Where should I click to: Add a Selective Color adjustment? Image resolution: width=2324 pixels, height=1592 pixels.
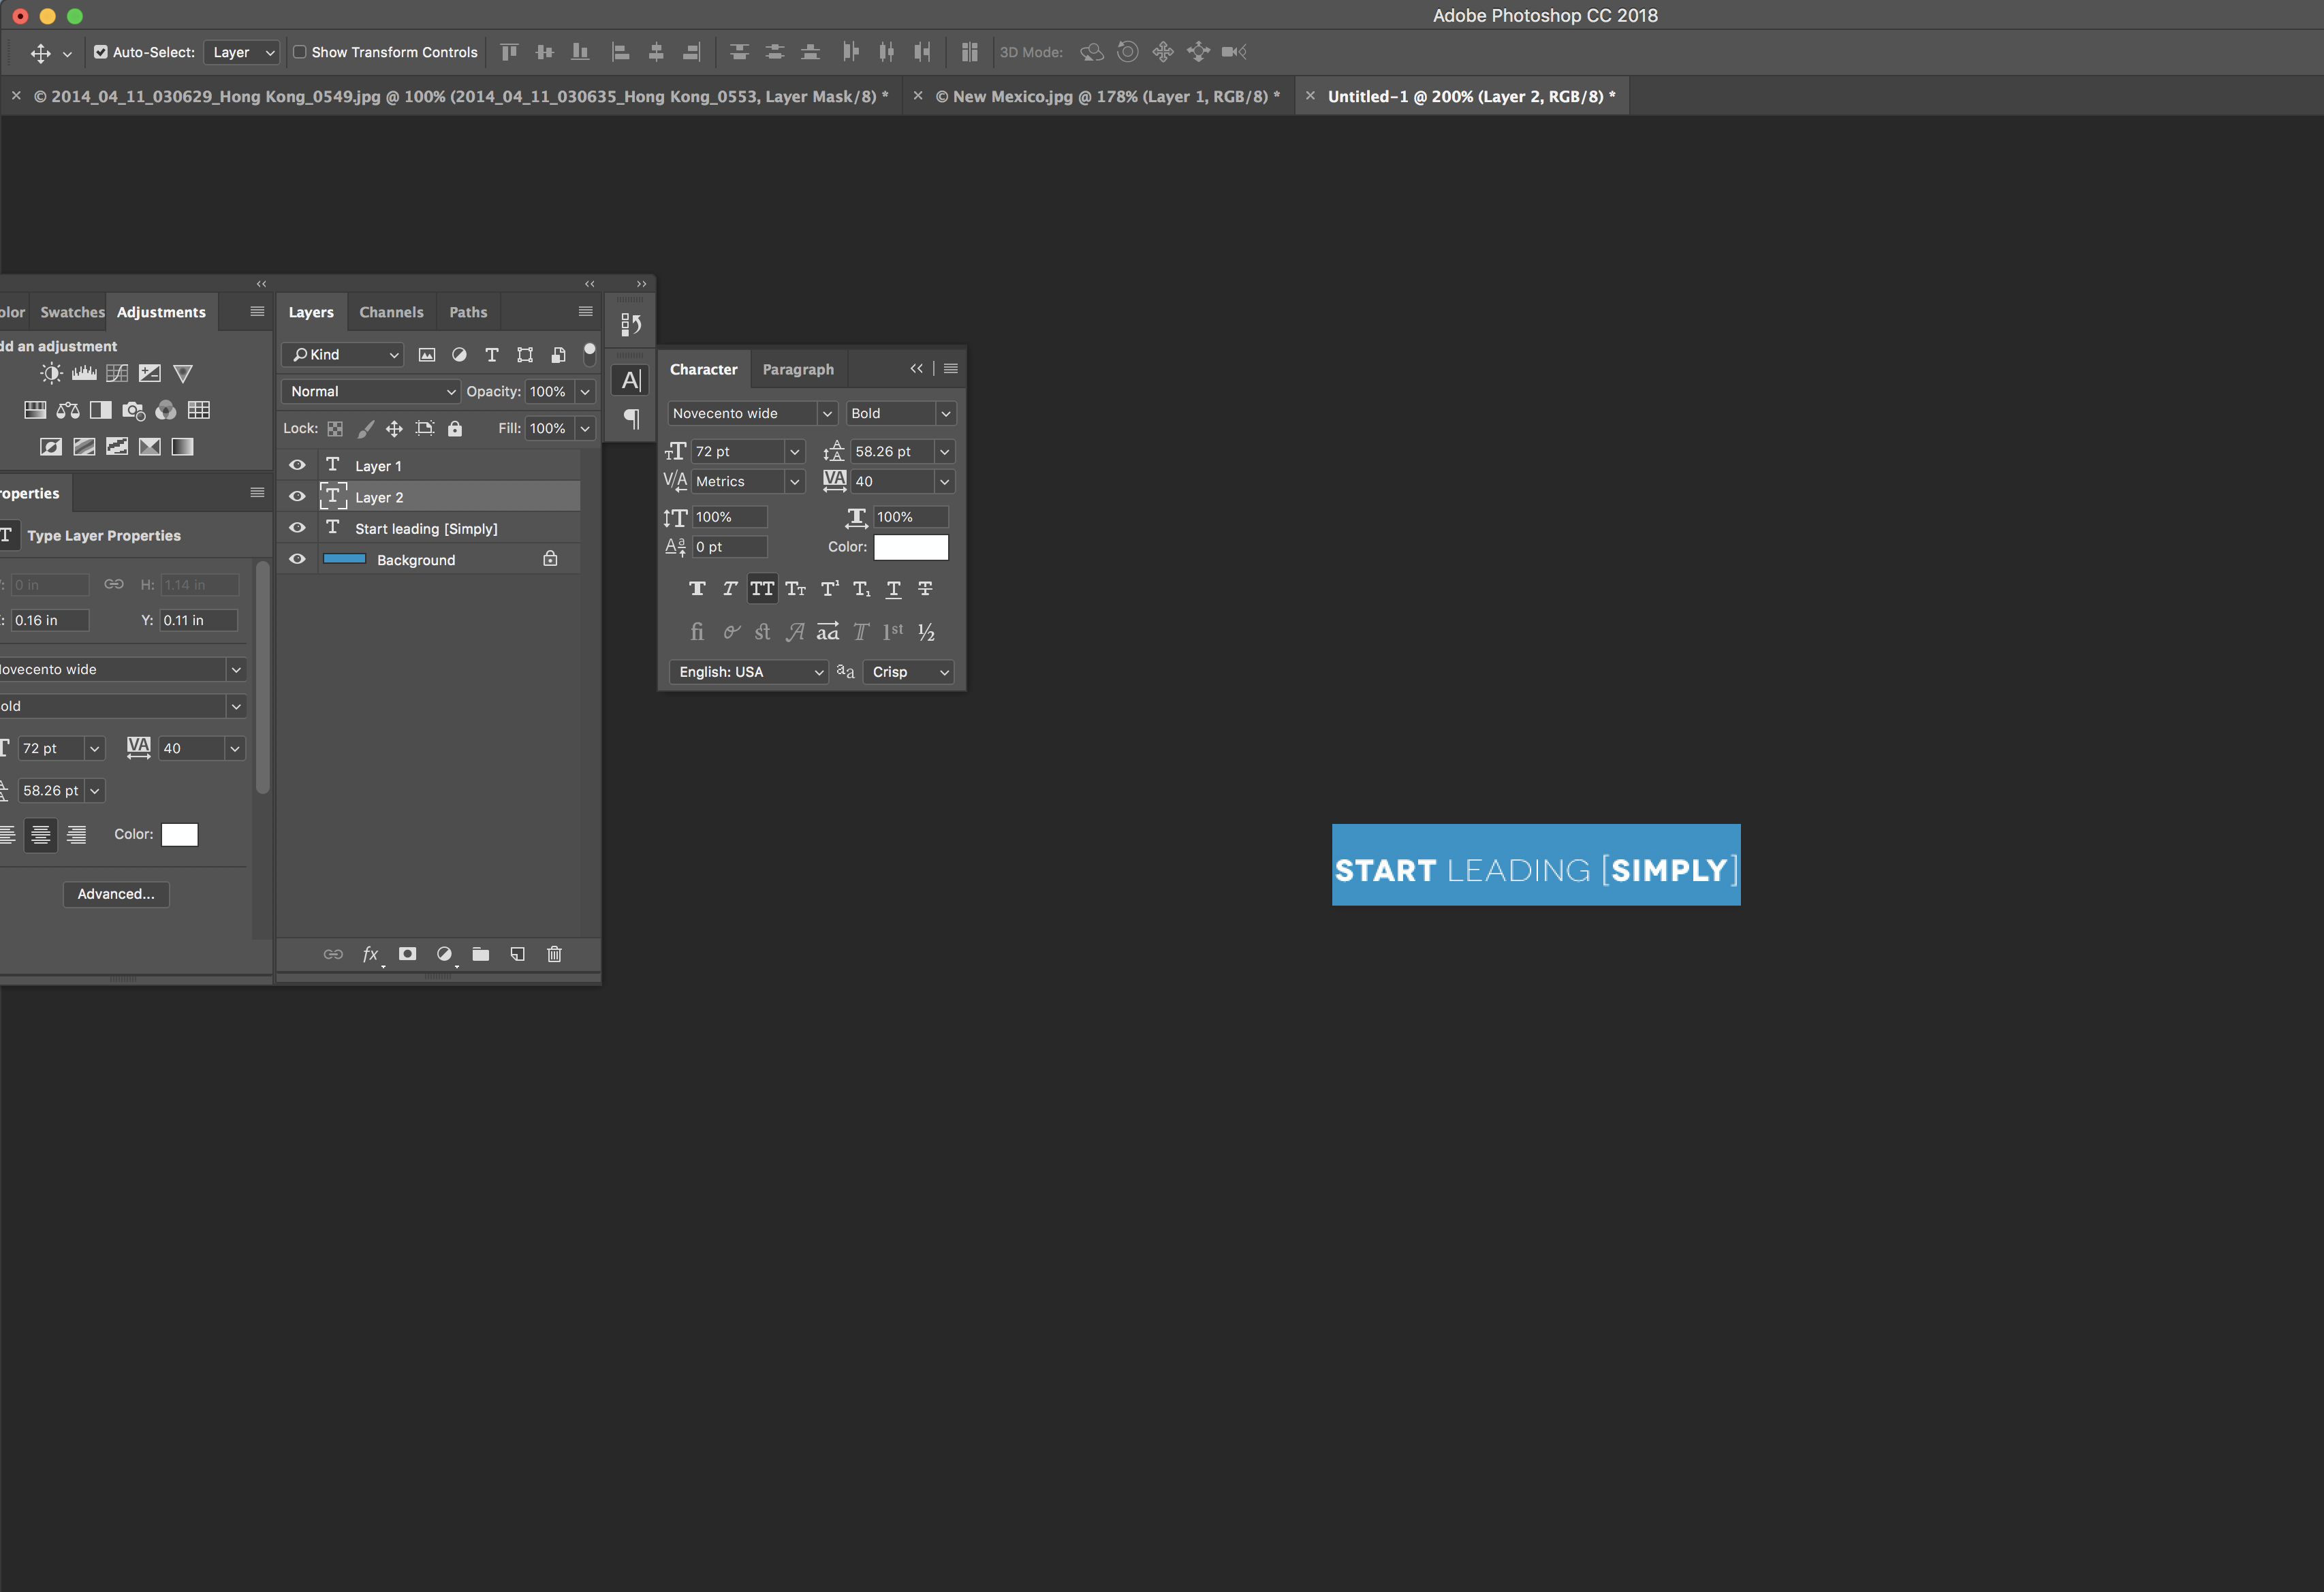coord(150,447)
